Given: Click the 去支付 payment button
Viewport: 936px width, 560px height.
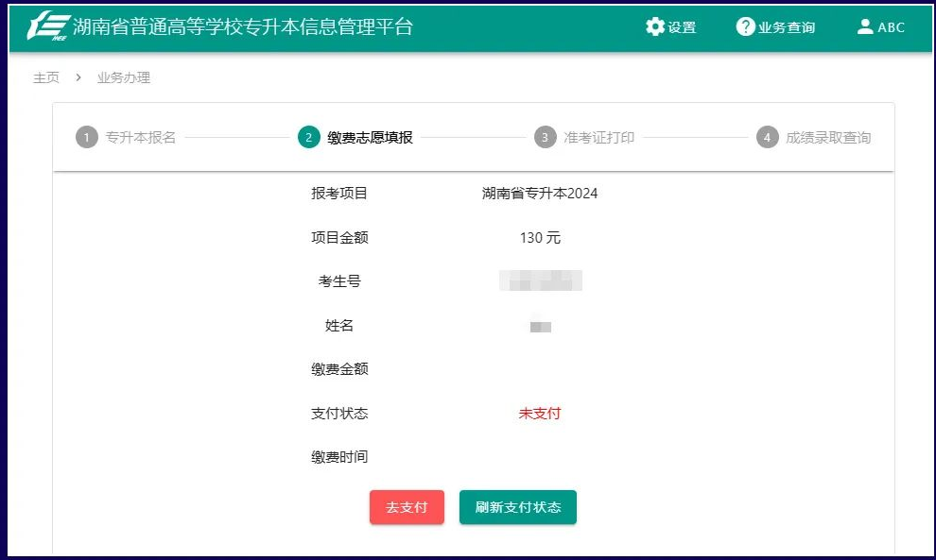Looking at the screenshot, I should click(x=407, y=506).
